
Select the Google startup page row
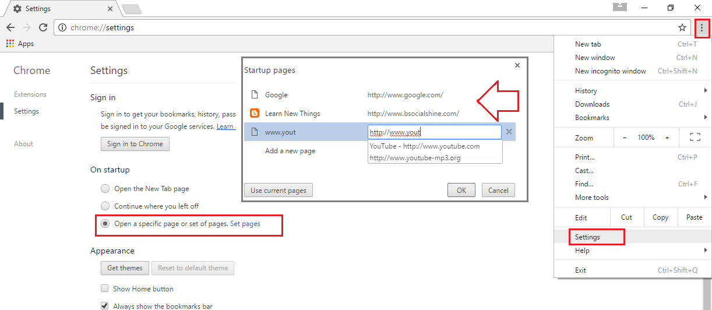click(379, 95)
